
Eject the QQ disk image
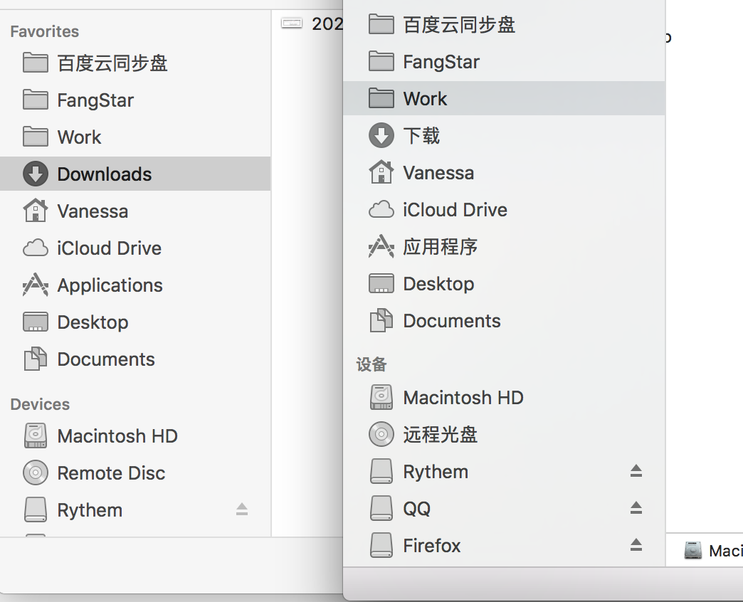click(636, 508)
